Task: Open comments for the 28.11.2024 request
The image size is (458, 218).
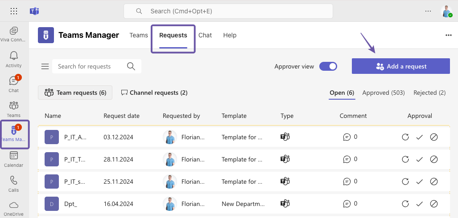Action: 350,159
